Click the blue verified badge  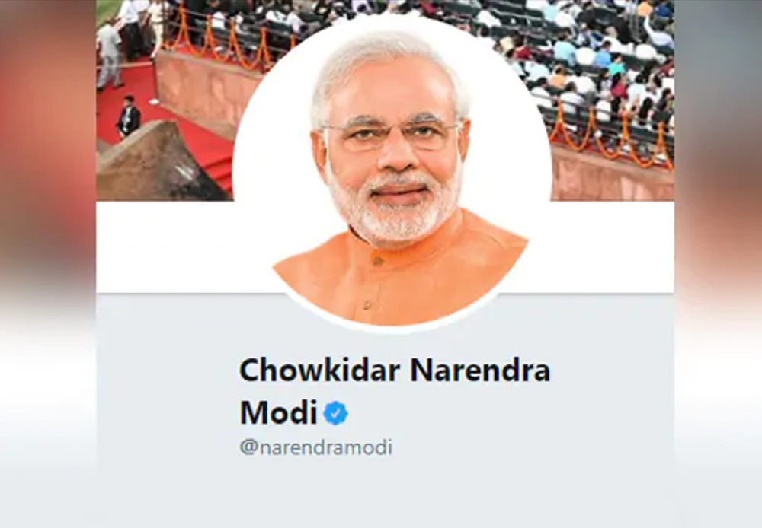click(x=336, y=413)
